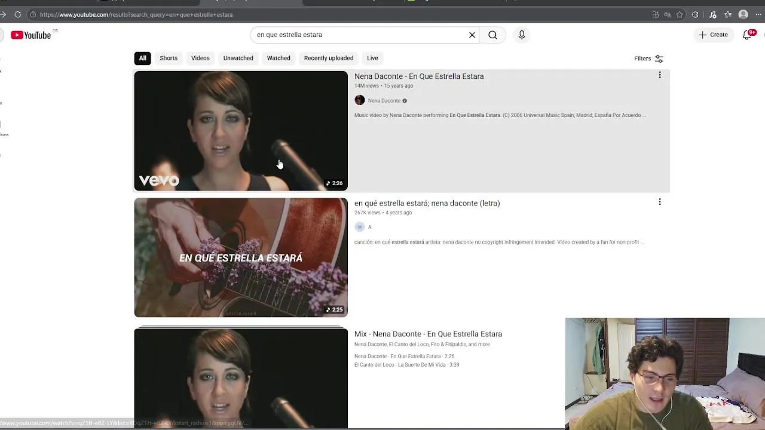
Task: Add page to favorites with star icon
Action: [x=680, y=14]
